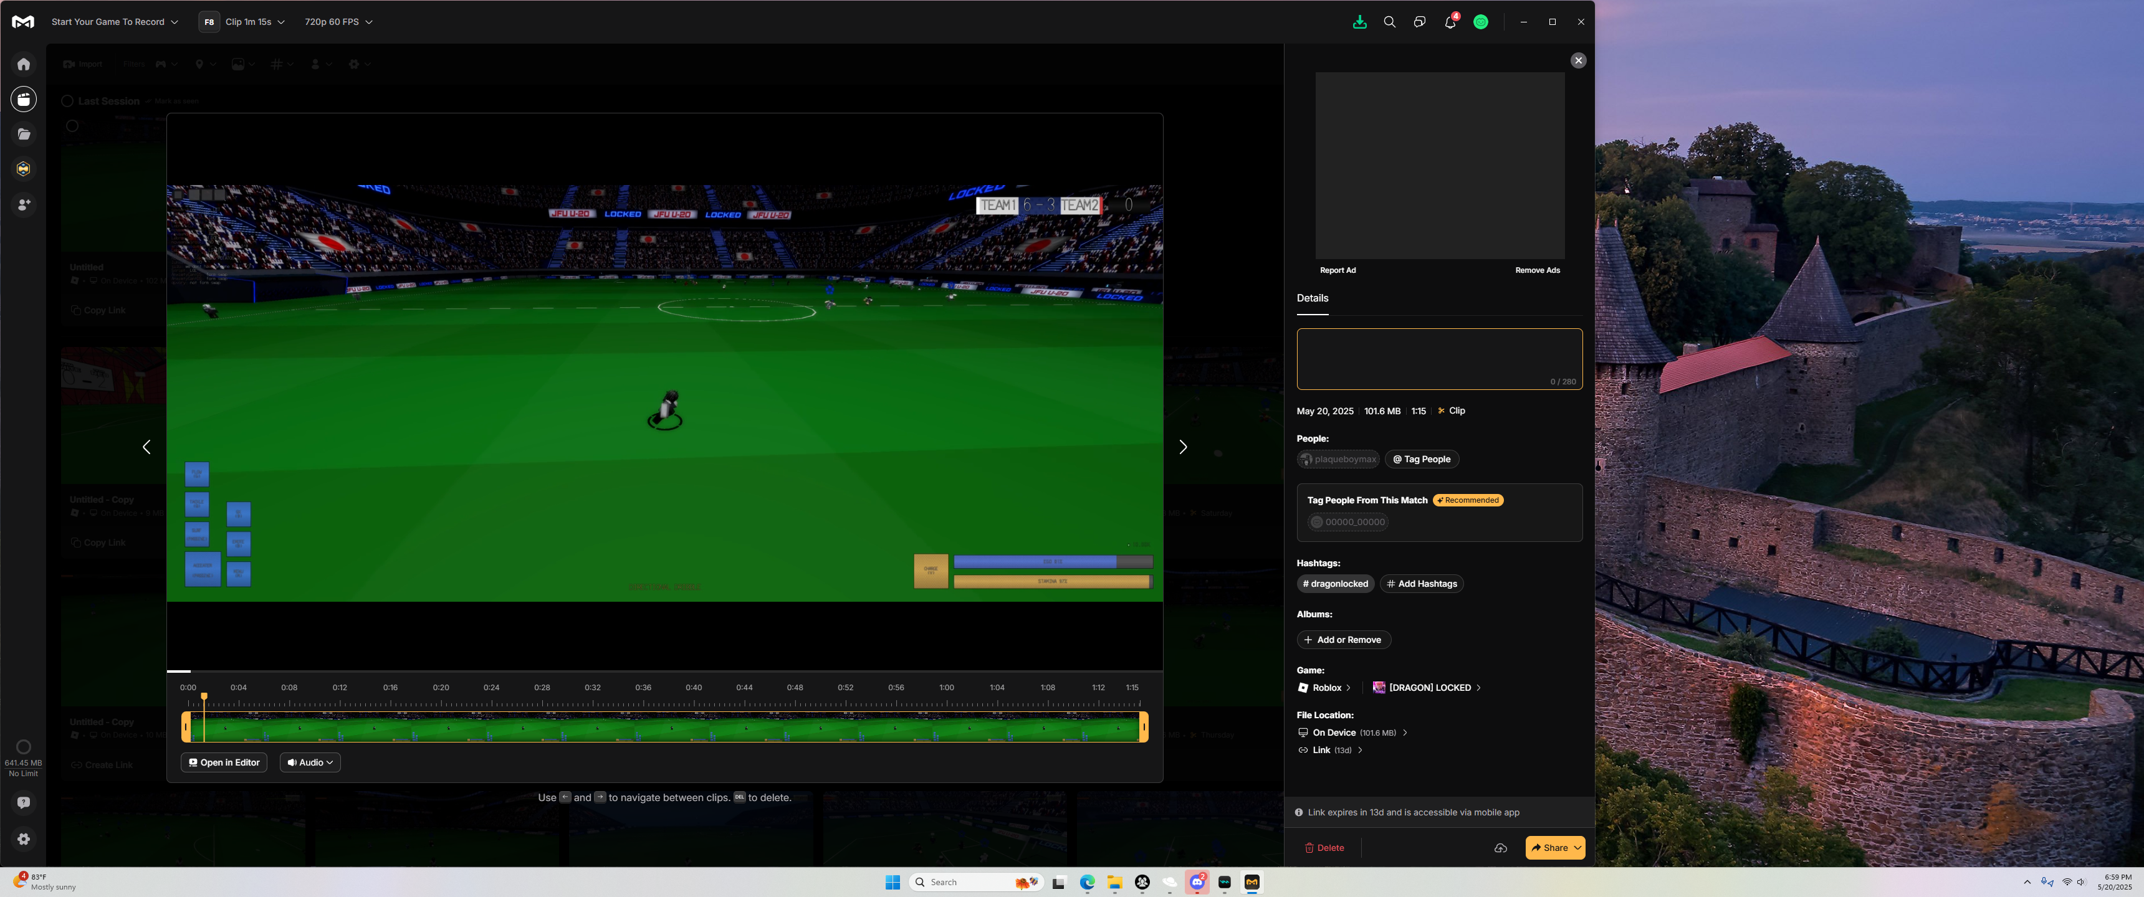The image size is (2144, 897).
Task: Click the video preview to play
Action: (x=664, y=392)
